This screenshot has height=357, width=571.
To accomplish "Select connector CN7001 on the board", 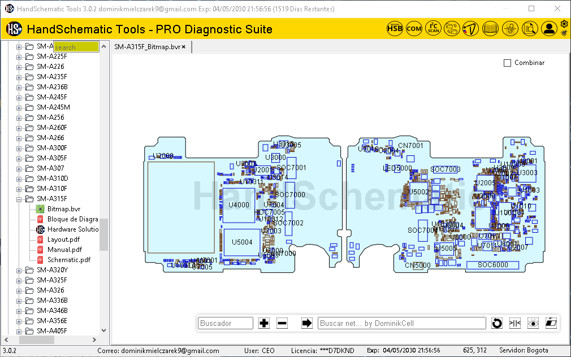I will [x=410, y=146].
